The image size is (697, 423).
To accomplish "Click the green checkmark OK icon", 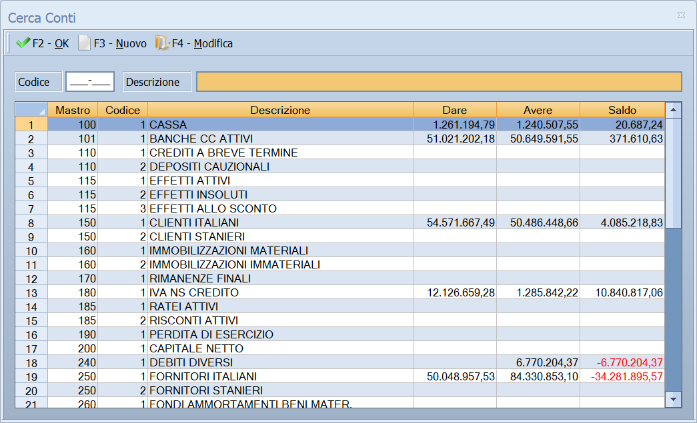I will 23,43.
